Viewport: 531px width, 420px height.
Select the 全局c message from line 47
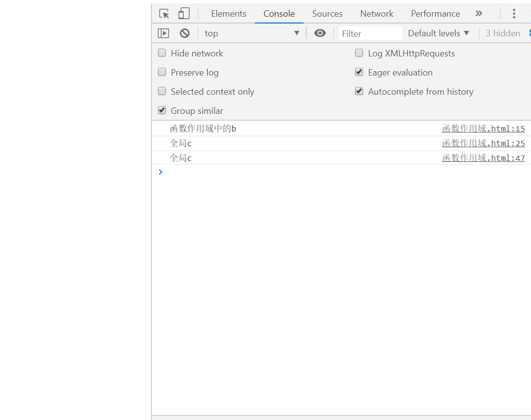[180, 158]
